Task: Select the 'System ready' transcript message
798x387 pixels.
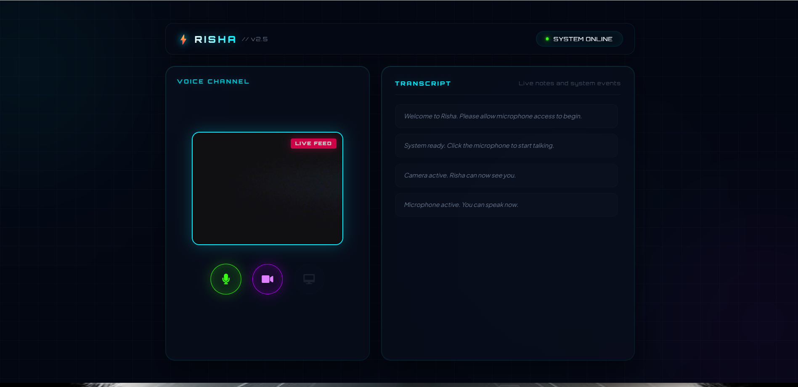Action: tap(506, 146)
